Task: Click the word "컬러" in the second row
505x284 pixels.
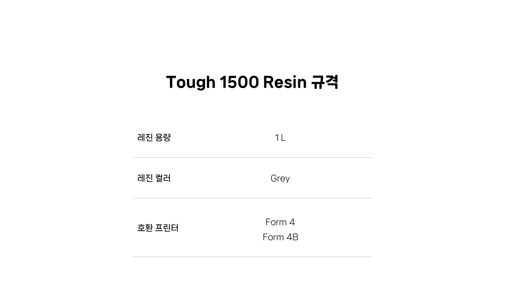Action: tap(163, 178)
